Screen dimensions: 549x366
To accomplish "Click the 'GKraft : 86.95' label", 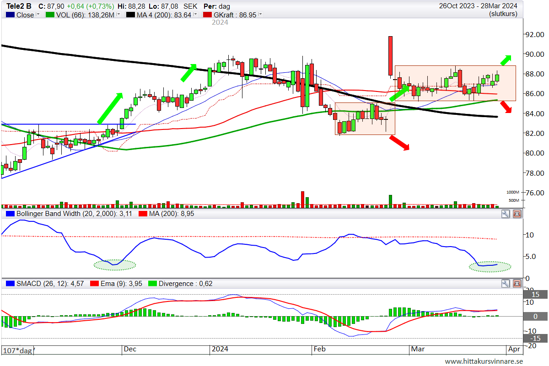I will pos(235,15).
